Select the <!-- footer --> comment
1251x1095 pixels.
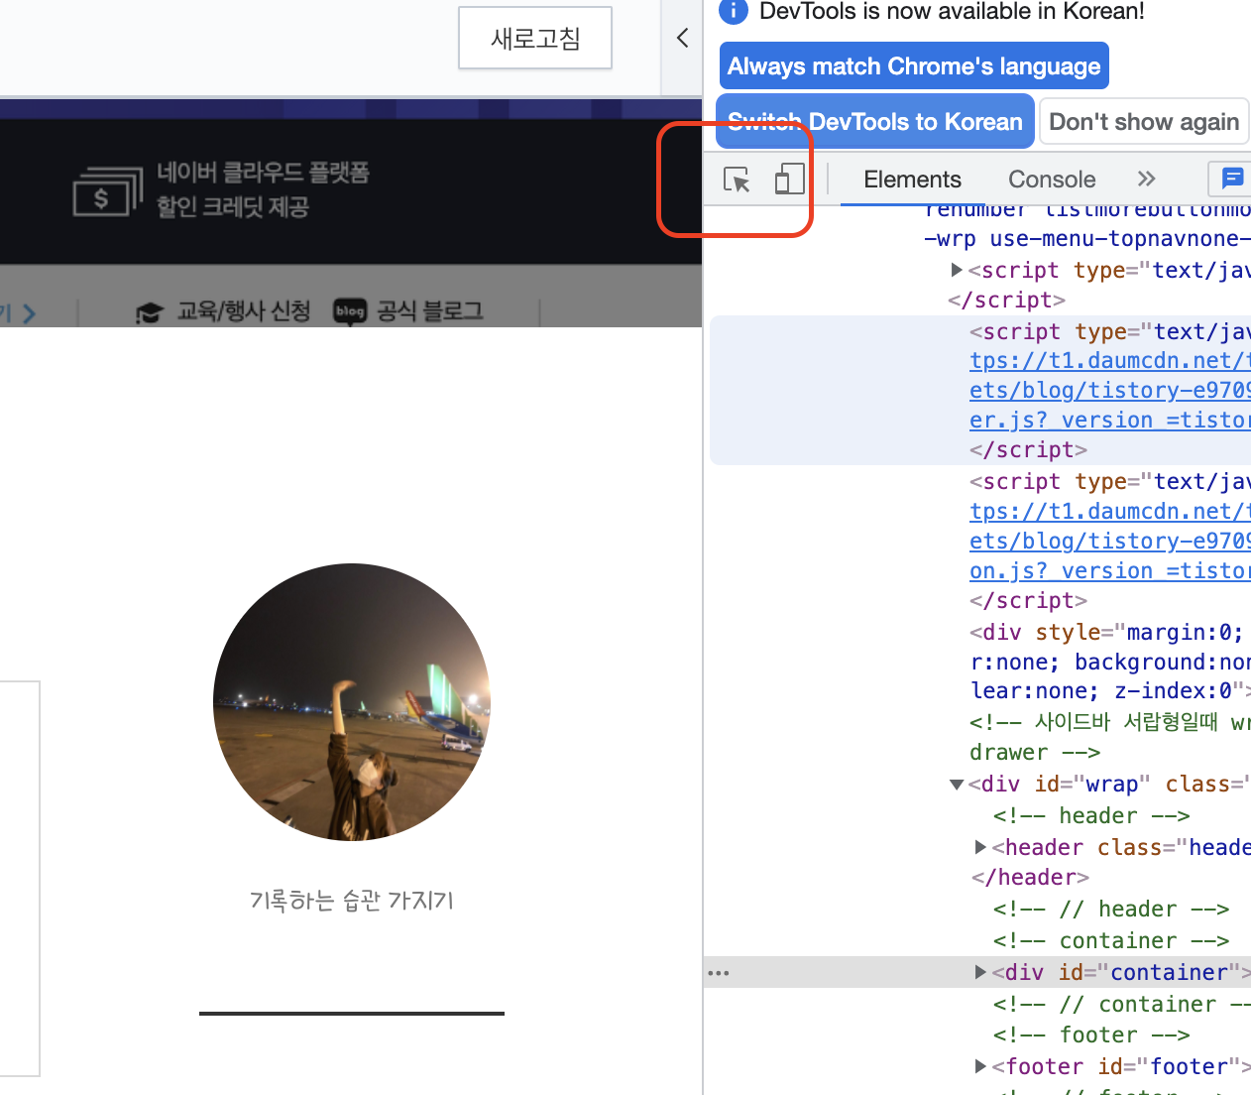pos(1091,1034)
